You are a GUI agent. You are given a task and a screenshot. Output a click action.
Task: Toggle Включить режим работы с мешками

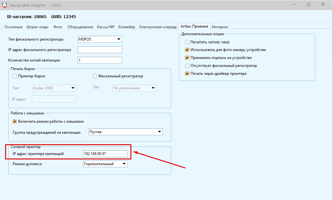15,121
